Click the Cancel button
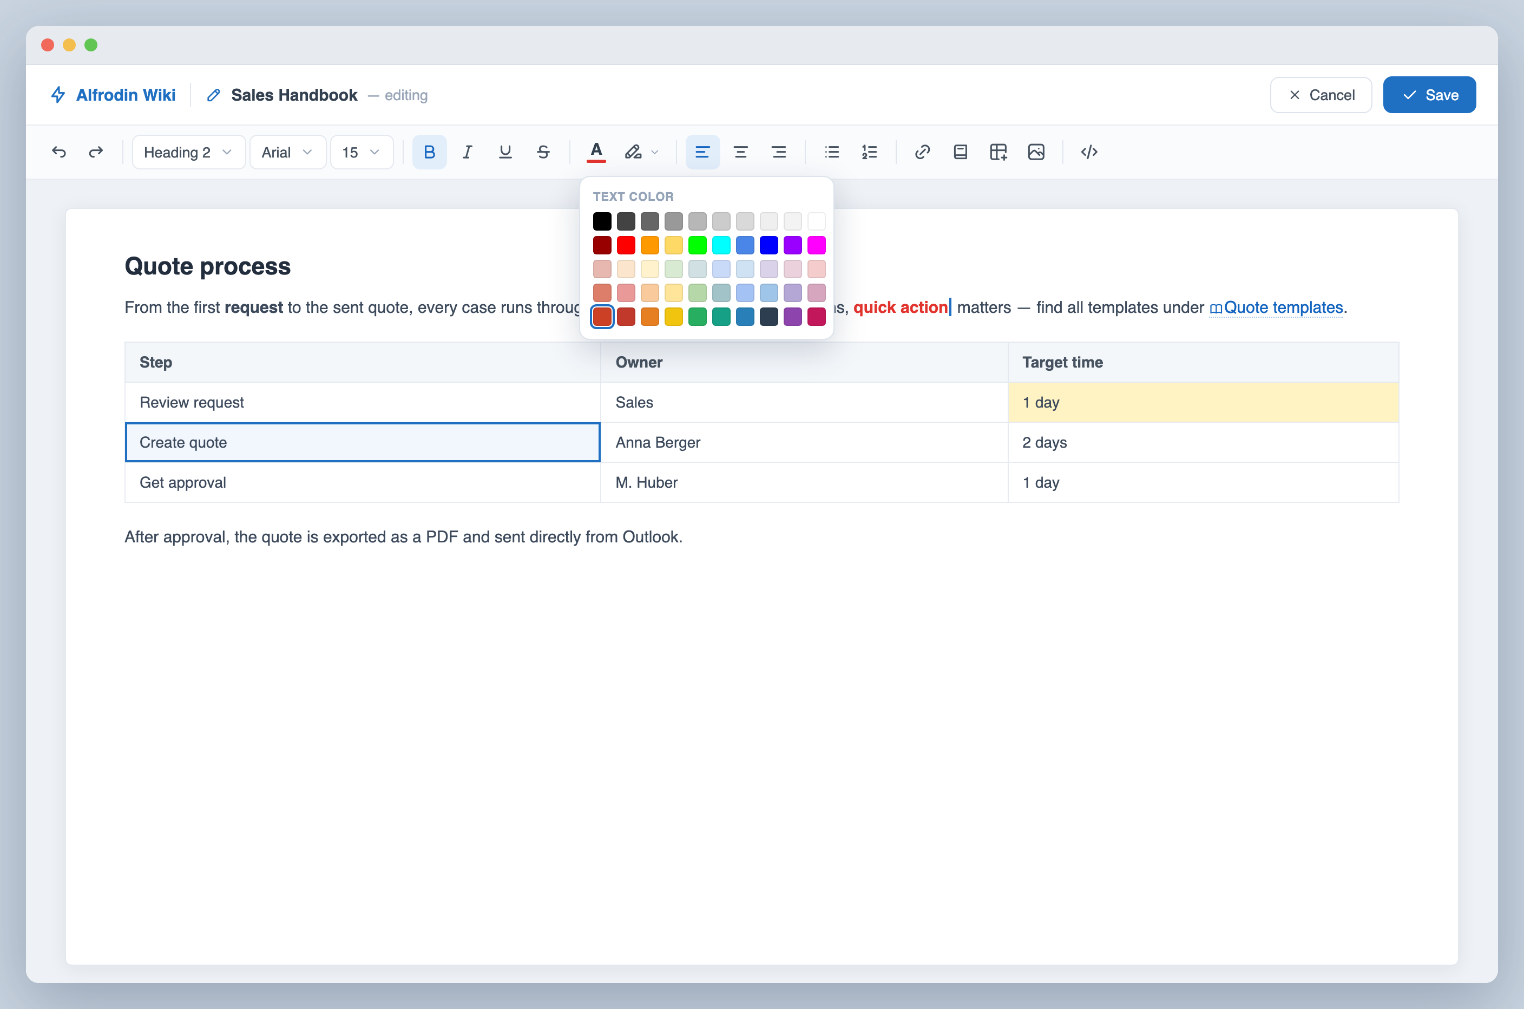 [x=1321, y=95]
